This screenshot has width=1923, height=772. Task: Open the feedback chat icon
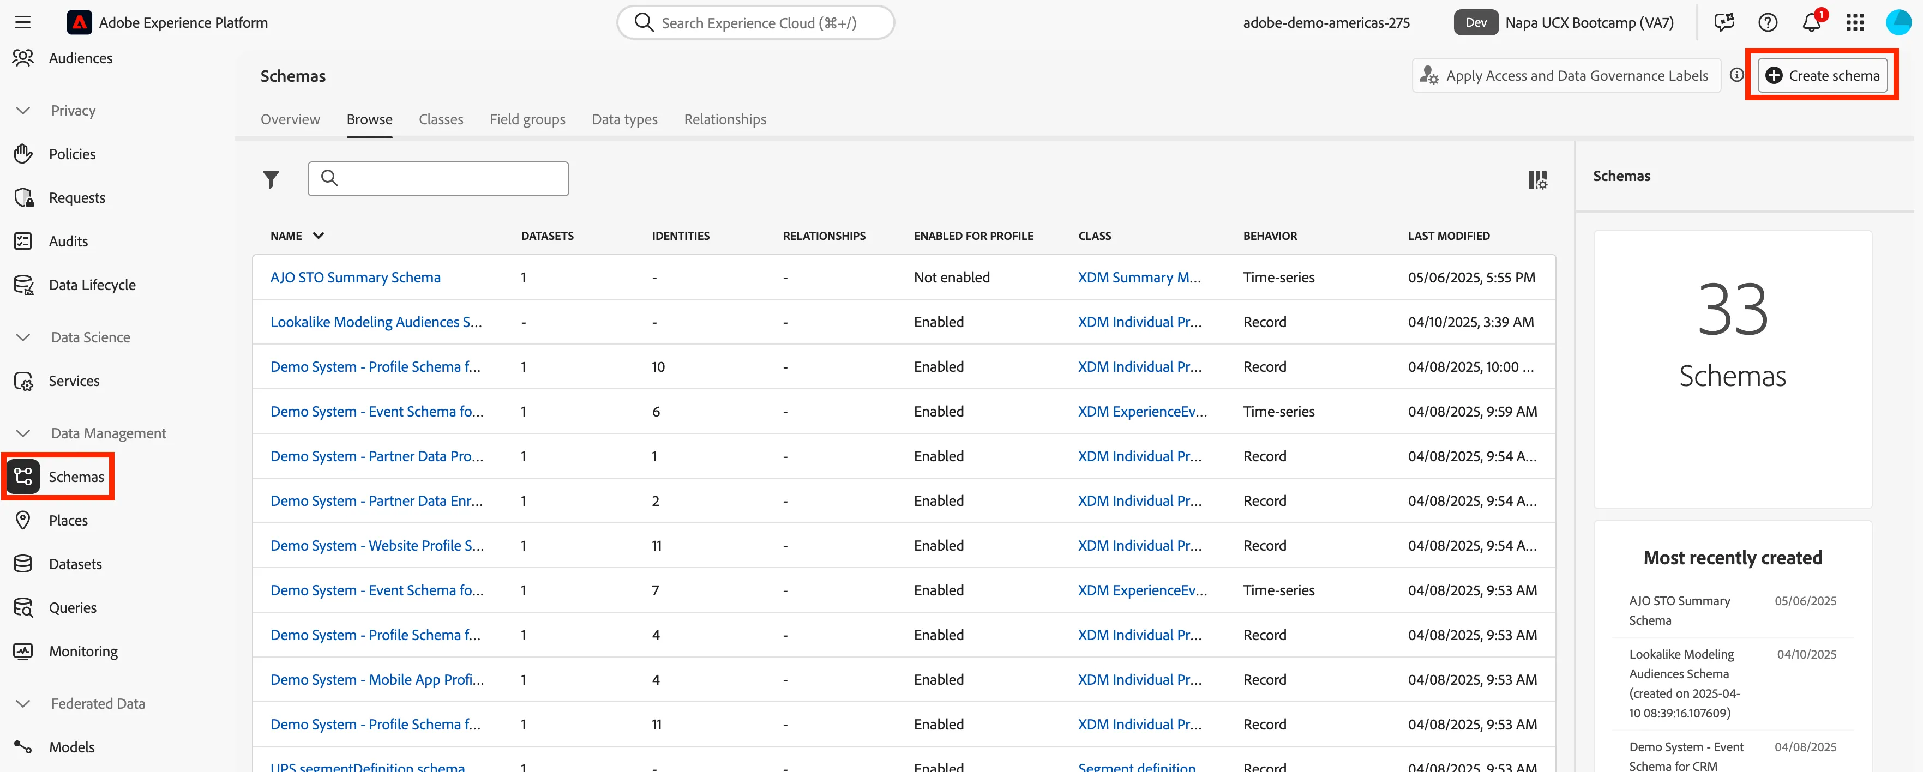click(x=1724, y=22)
